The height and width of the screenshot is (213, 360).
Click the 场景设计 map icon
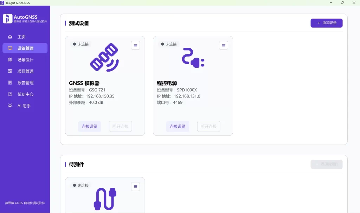[10, 60]
